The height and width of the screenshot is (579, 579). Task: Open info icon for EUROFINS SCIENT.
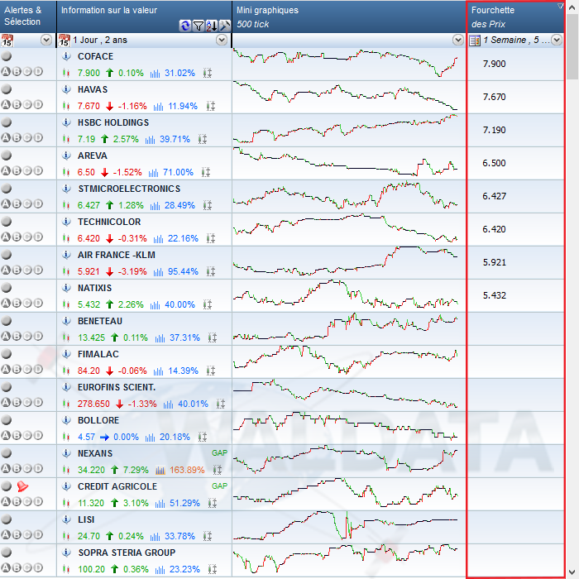(x=66, y=387)
